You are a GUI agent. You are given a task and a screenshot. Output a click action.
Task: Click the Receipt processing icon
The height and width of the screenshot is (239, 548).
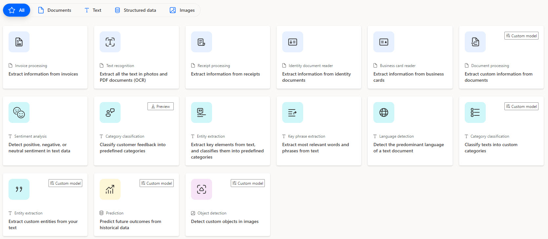point(201,42)
